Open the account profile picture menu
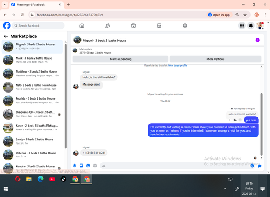Viewport: 270px width, 197px height. tap(260, 25)
